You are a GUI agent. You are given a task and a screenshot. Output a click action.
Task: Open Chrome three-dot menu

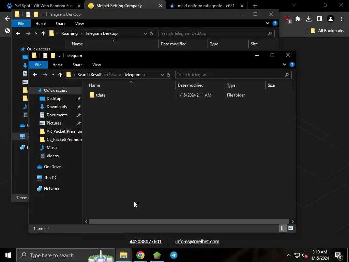click(x=342, y=19)
